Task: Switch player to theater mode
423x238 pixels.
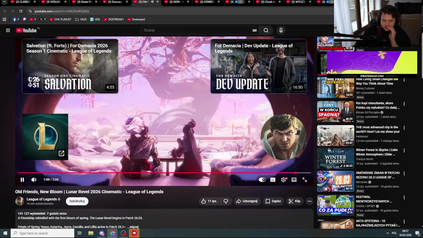Action: pos(294,180)
